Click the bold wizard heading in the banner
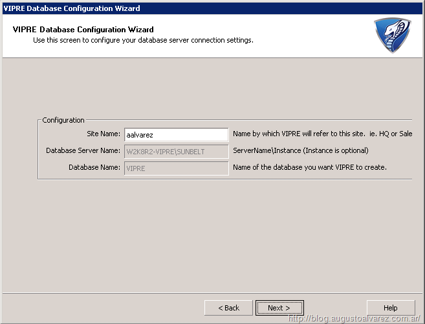 click(83, 30)
